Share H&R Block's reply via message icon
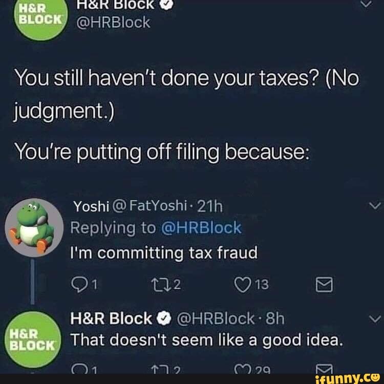This screenshot has height=384, width=384. [x=324, y=369]
